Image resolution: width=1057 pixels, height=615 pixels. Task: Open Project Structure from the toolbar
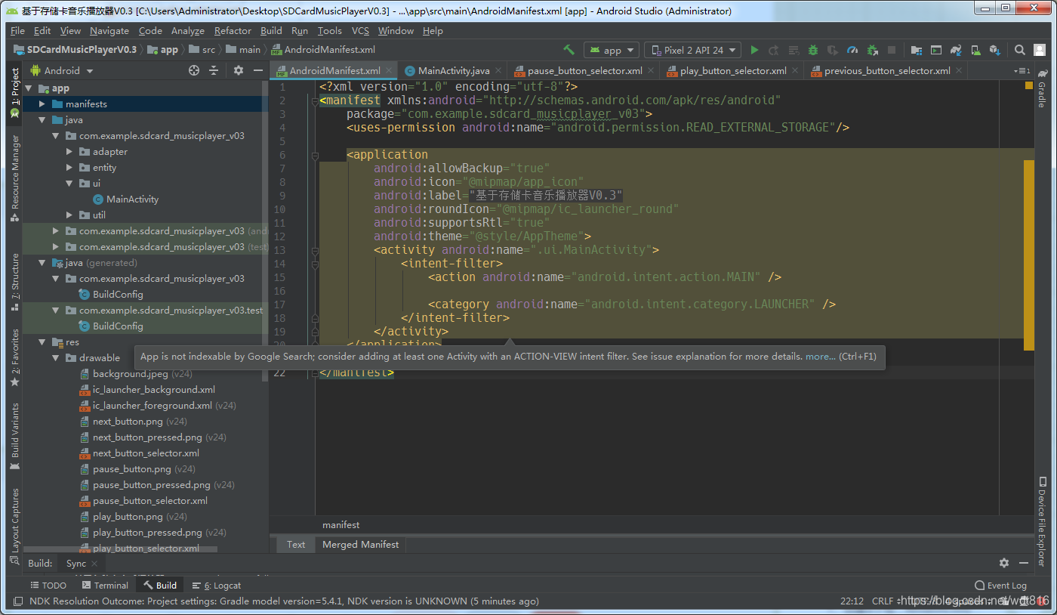(916, 50)
